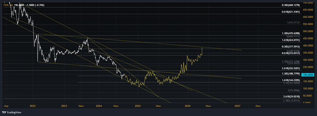The image size is (317, 116).
Task: Click Fibonacci label 2.618(226.5201)
Action: [x=290, y=68]
